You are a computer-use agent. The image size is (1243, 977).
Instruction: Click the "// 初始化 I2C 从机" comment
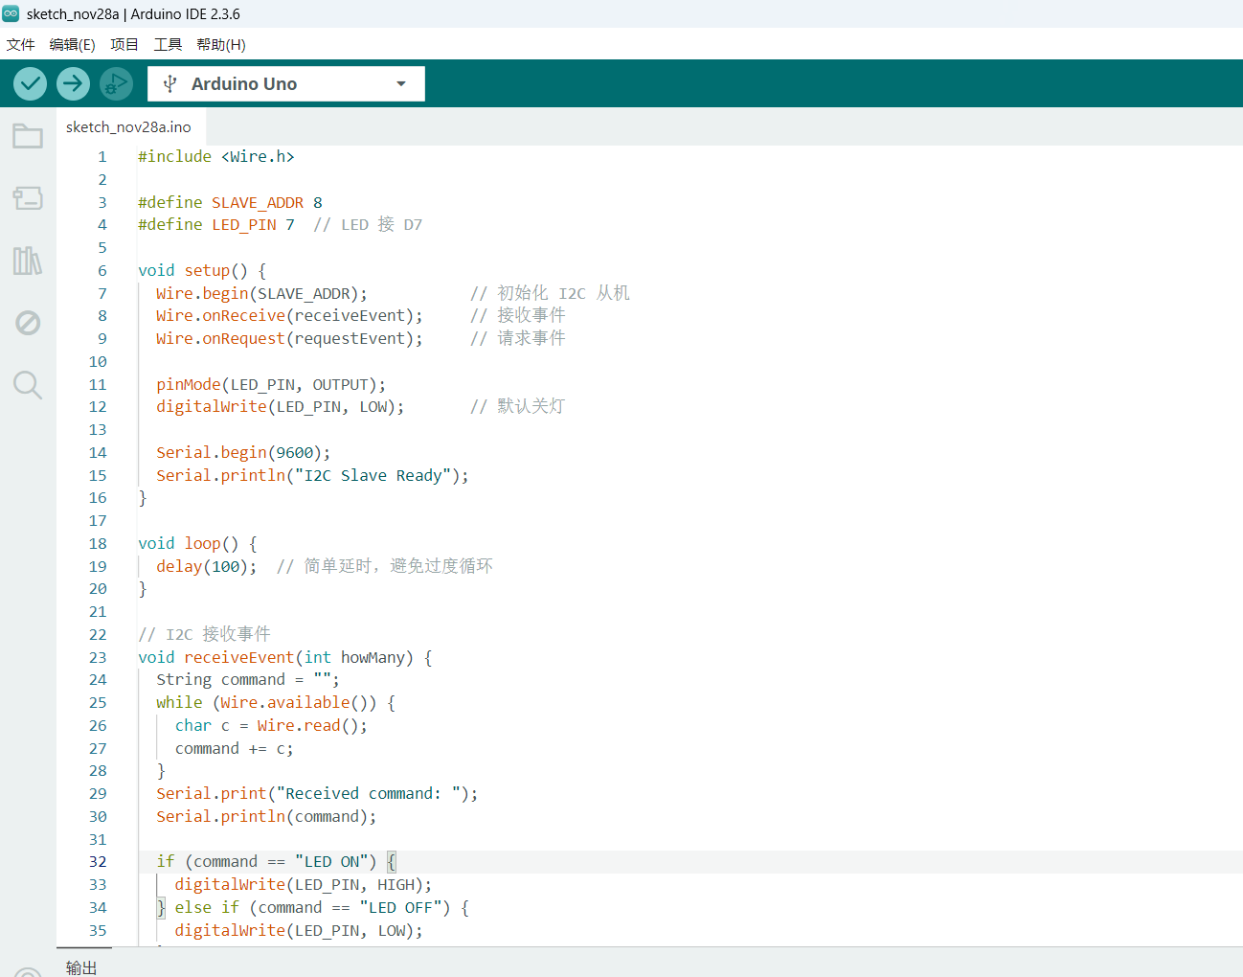(x=550, y=294)
